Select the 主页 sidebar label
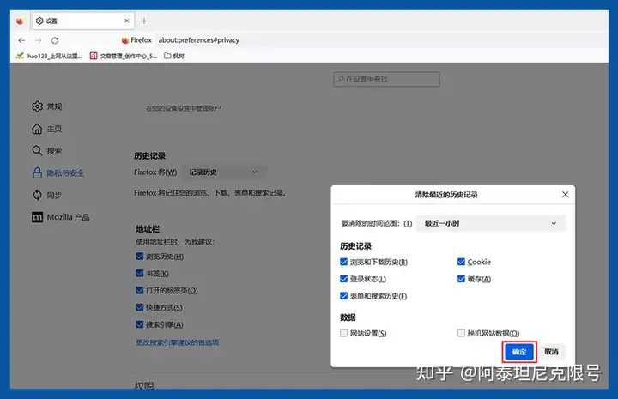This screenshot has height=399, width=618. coord(54,129)
